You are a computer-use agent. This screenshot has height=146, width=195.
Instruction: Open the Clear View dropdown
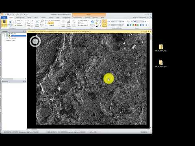83,25
